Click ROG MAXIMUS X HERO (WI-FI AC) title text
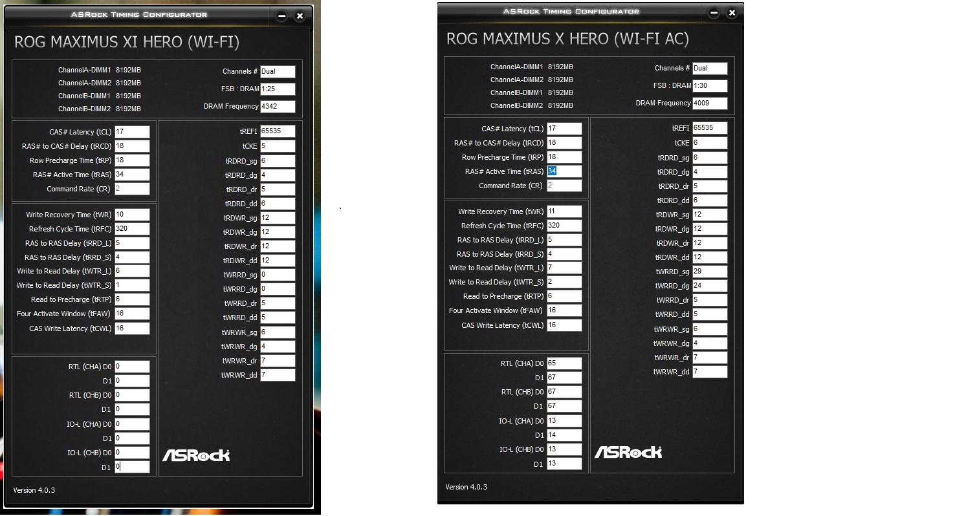Viewport: 966px width, 516px height. (x=567, y=39)
